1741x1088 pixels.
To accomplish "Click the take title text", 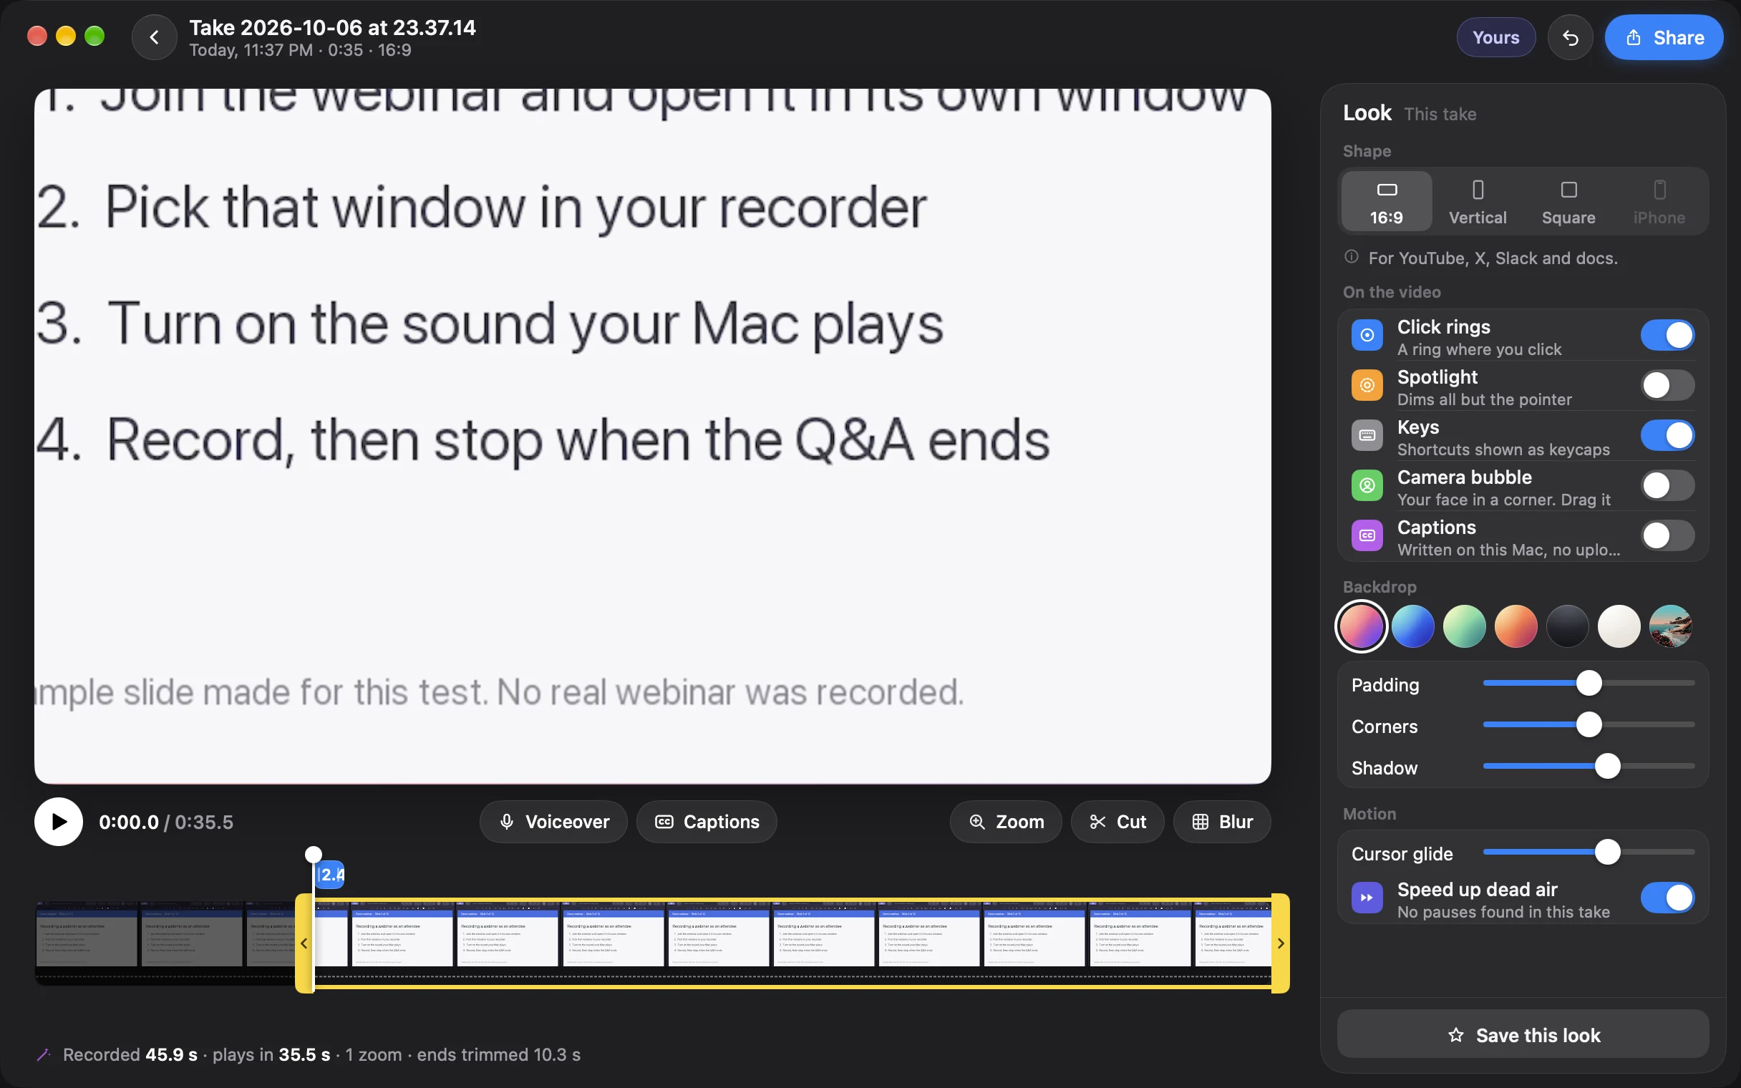I will point(332,27).
